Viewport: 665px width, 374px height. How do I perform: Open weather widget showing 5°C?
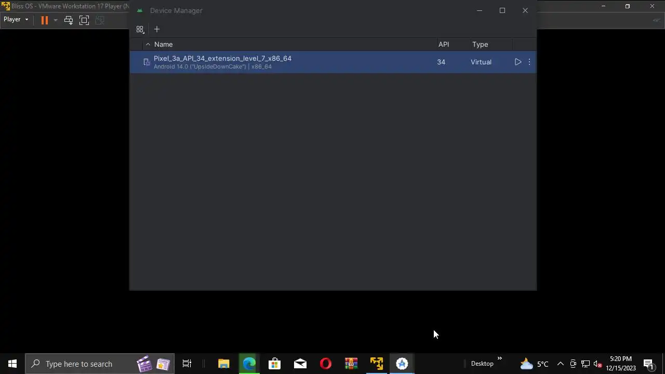tap(534, 364)
